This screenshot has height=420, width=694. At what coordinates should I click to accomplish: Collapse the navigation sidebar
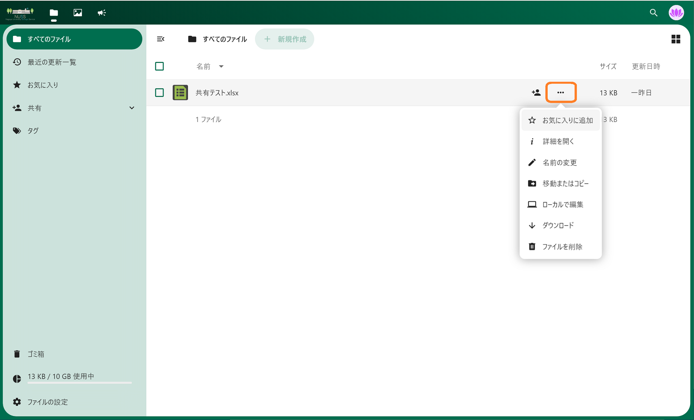[160, 39]
